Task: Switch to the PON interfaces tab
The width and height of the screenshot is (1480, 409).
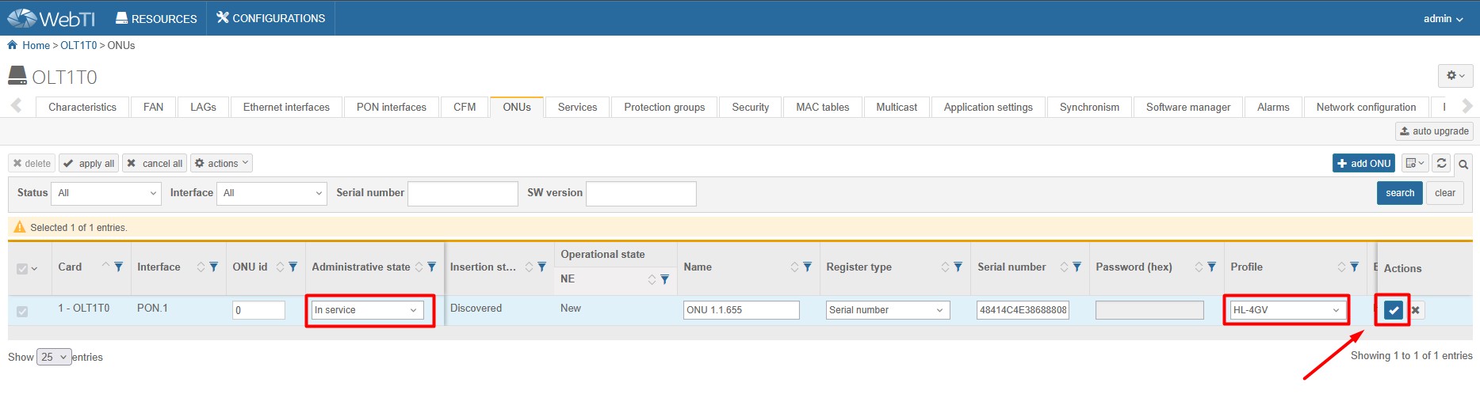Action: tap(391, 107)
